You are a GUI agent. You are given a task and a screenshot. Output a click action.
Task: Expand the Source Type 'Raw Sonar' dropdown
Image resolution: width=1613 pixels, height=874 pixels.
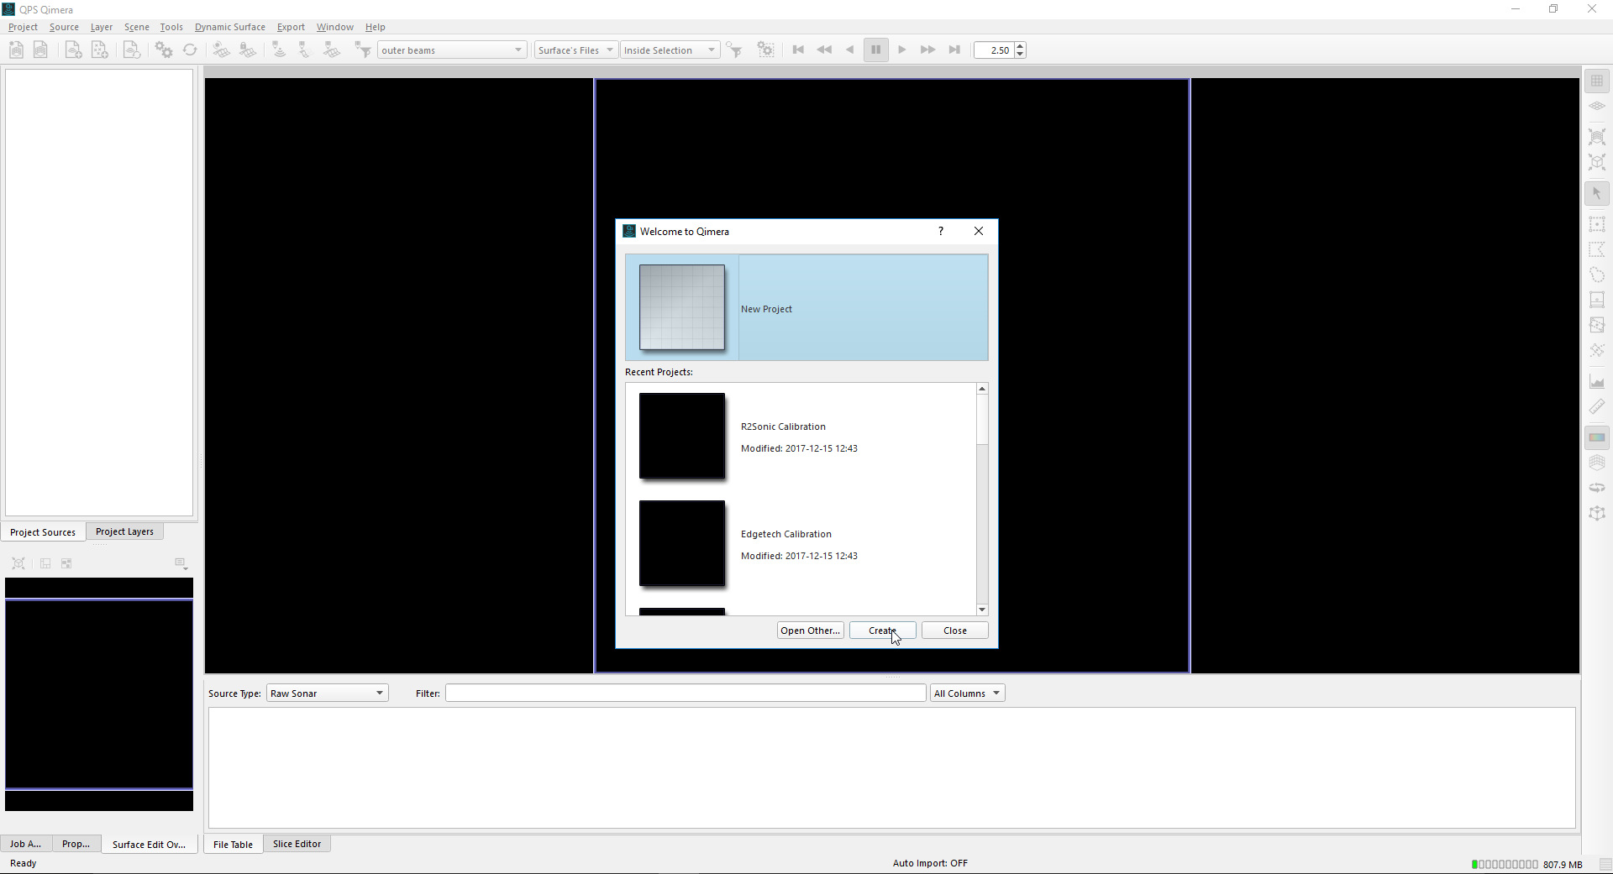pyautogui.click(x=327, y=693)
